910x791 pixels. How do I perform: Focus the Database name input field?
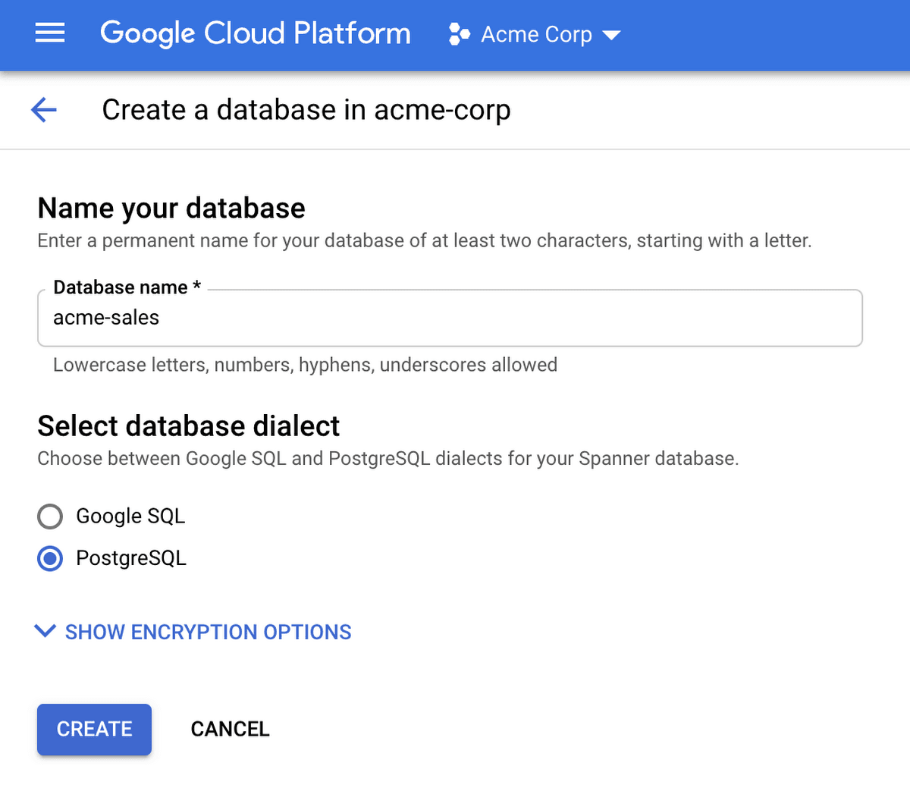click(450, 318)
